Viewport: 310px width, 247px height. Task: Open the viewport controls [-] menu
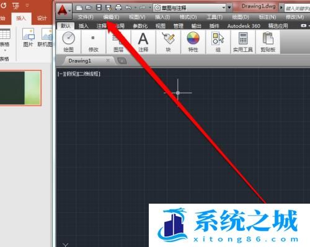click(x=60, y=74)
